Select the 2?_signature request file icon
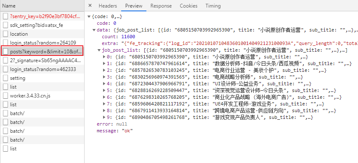358x163 pixels. coord(5,60)
